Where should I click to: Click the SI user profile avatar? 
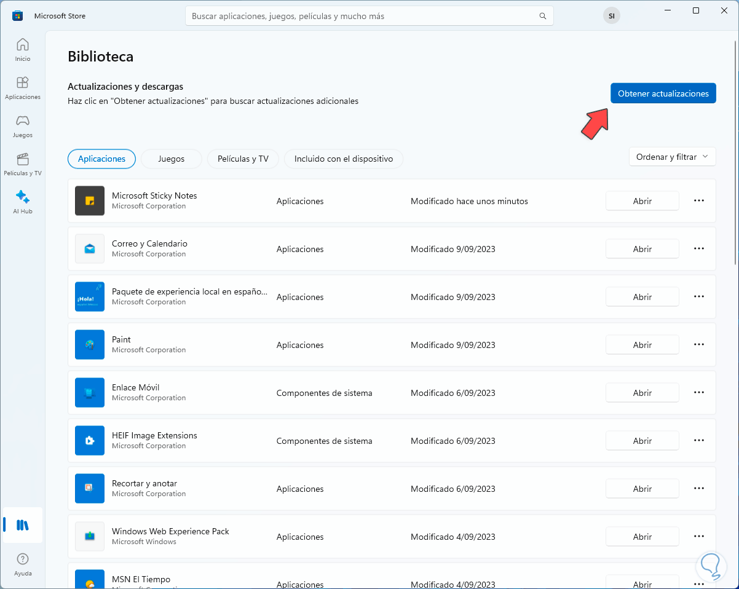click(611, 16)
